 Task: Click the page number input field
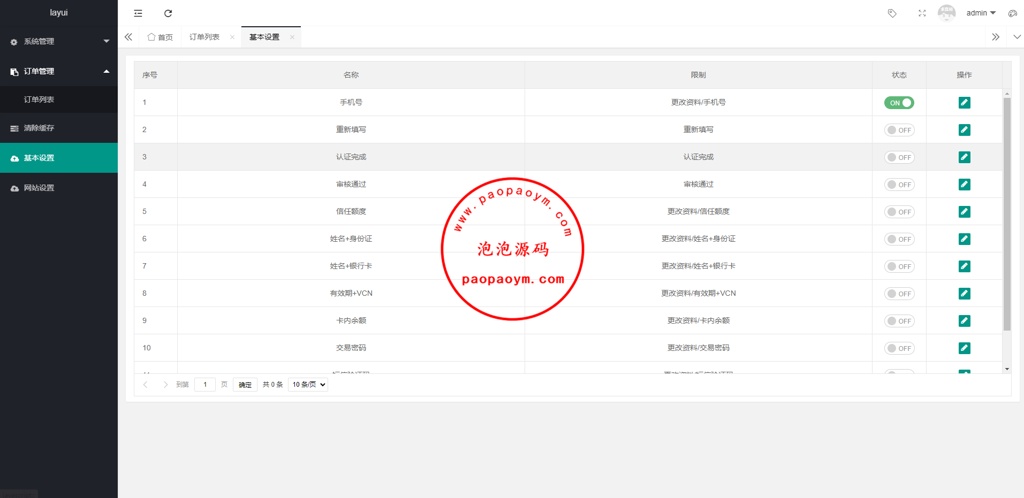click(205, 385)
